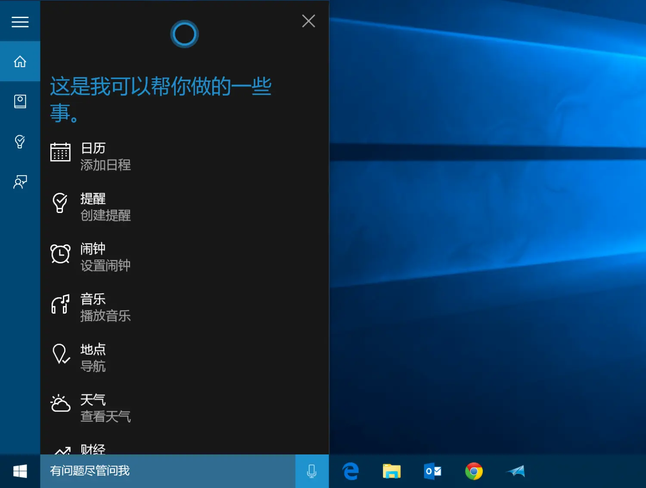This screenshot has width=646, height=488.
Task: Select the 地点 heading
Action: [93, 349]
